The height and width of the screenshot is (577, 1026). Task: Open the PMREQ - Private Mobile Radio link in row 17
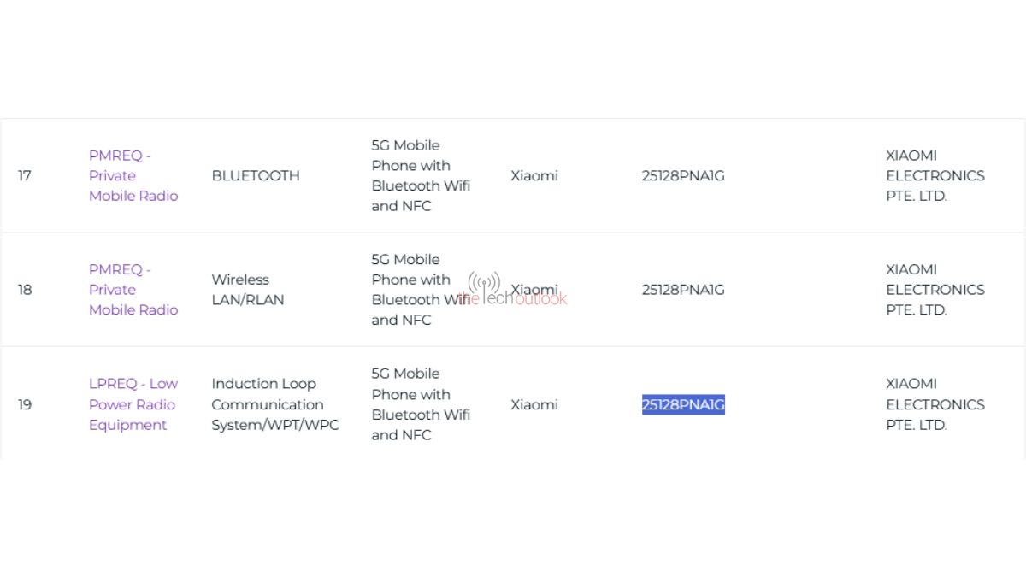pyautogui.click(x=133, y=175)
